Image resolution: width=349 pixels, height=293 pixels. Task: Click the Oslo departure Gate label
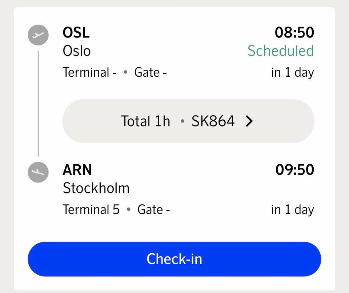151,72
